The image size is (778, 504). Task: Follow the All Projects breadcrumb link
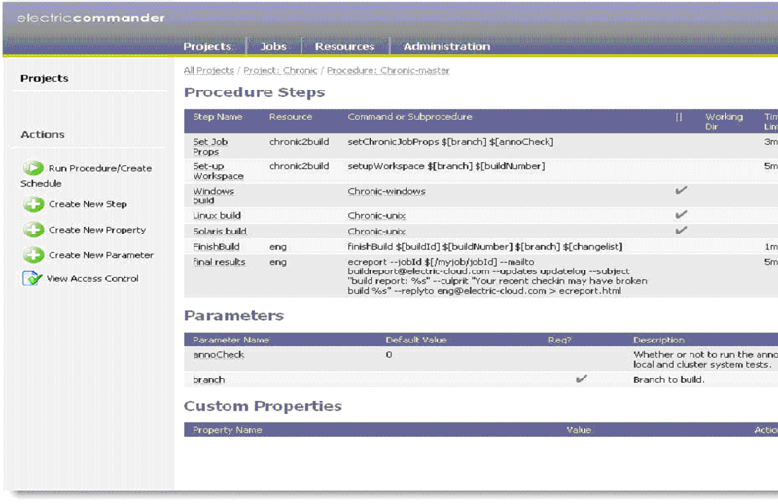click(208, 70)
